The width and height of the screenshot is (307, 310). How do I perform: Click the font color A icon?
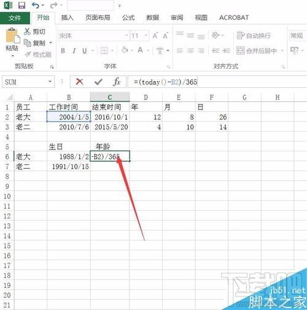point(141,50)
